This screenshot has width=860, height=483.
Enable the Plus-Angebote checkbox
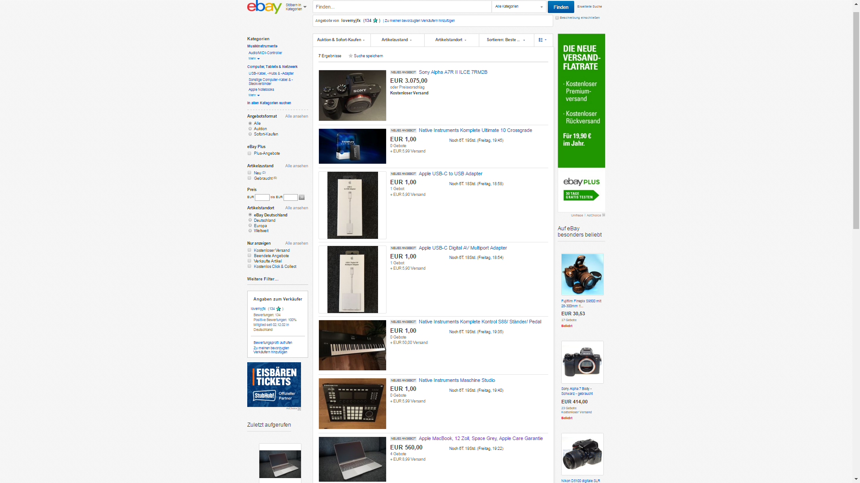point(249,153)
